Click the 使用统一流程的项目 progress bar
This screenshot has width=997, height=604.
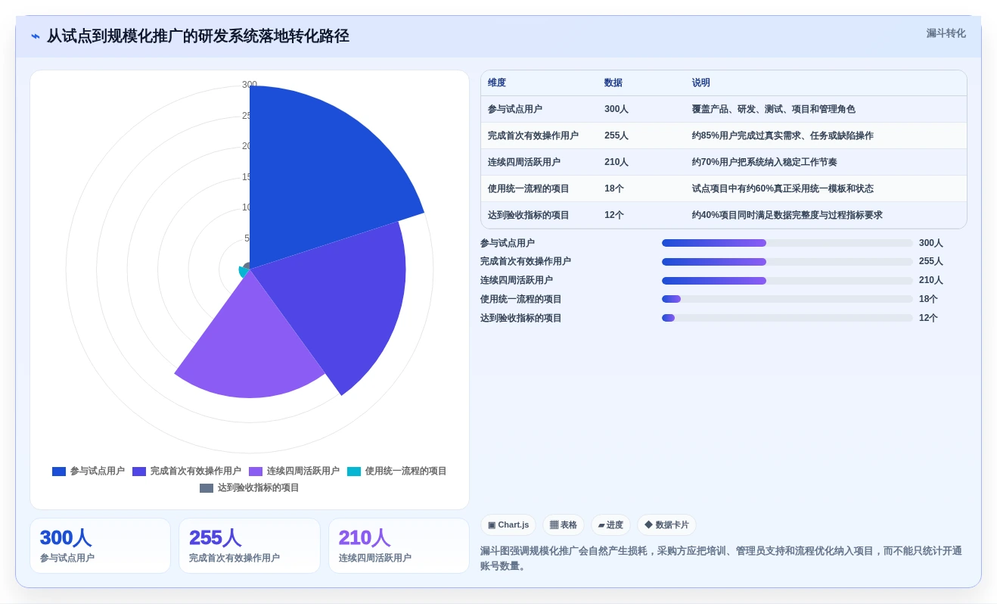click(x=787, y=299)
